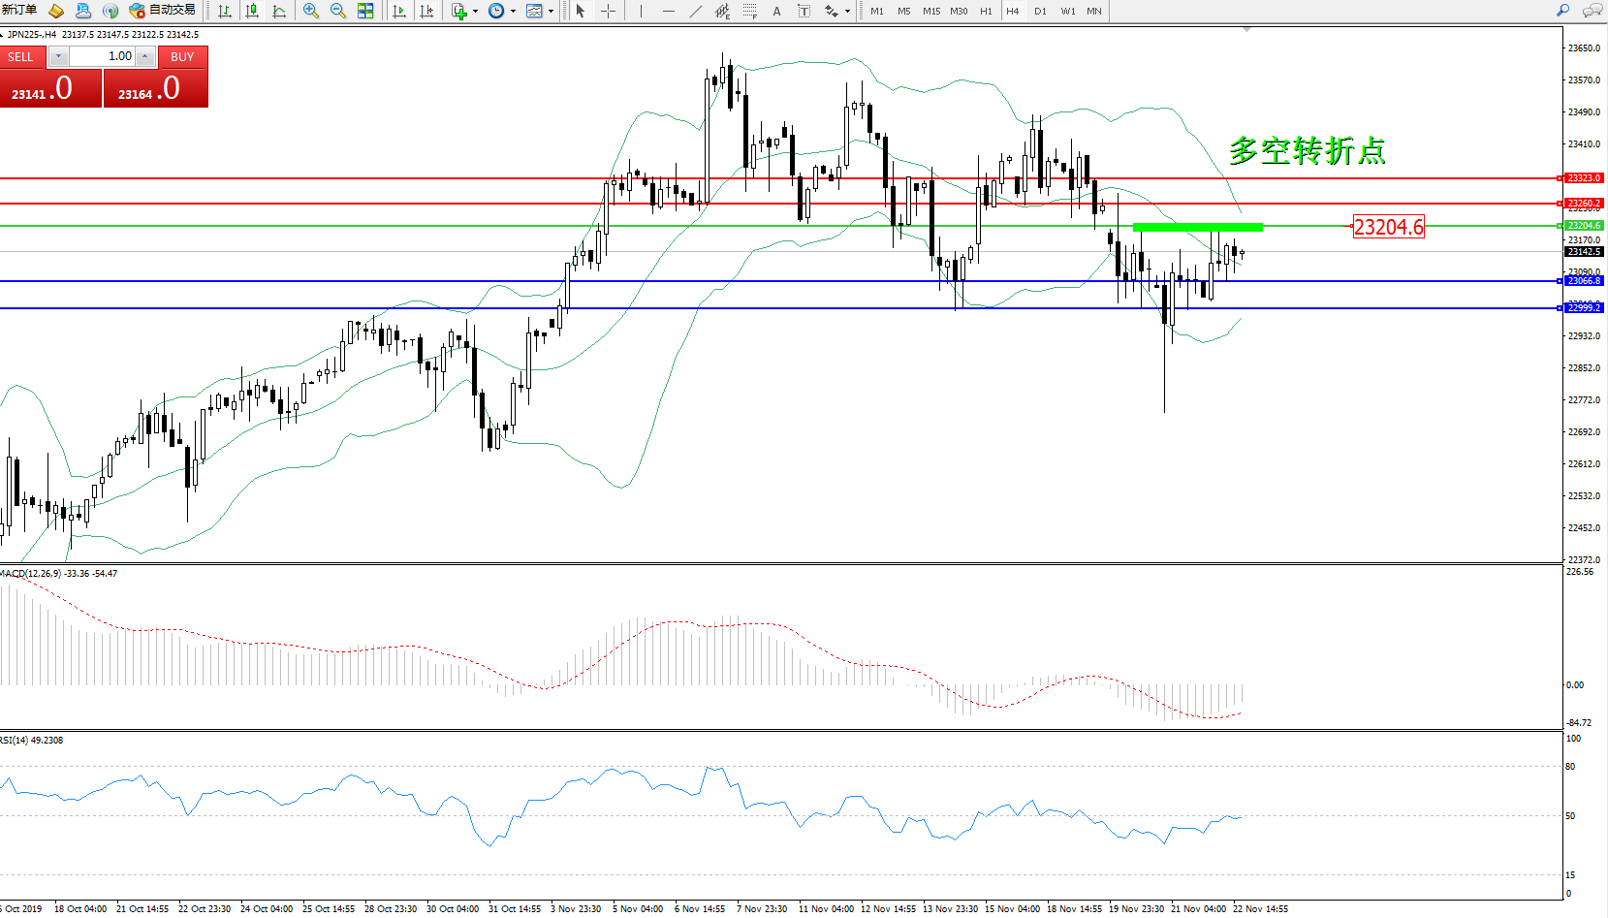
Task: Click the green 23204.6 horizontal level bar
Action: 1197,227
